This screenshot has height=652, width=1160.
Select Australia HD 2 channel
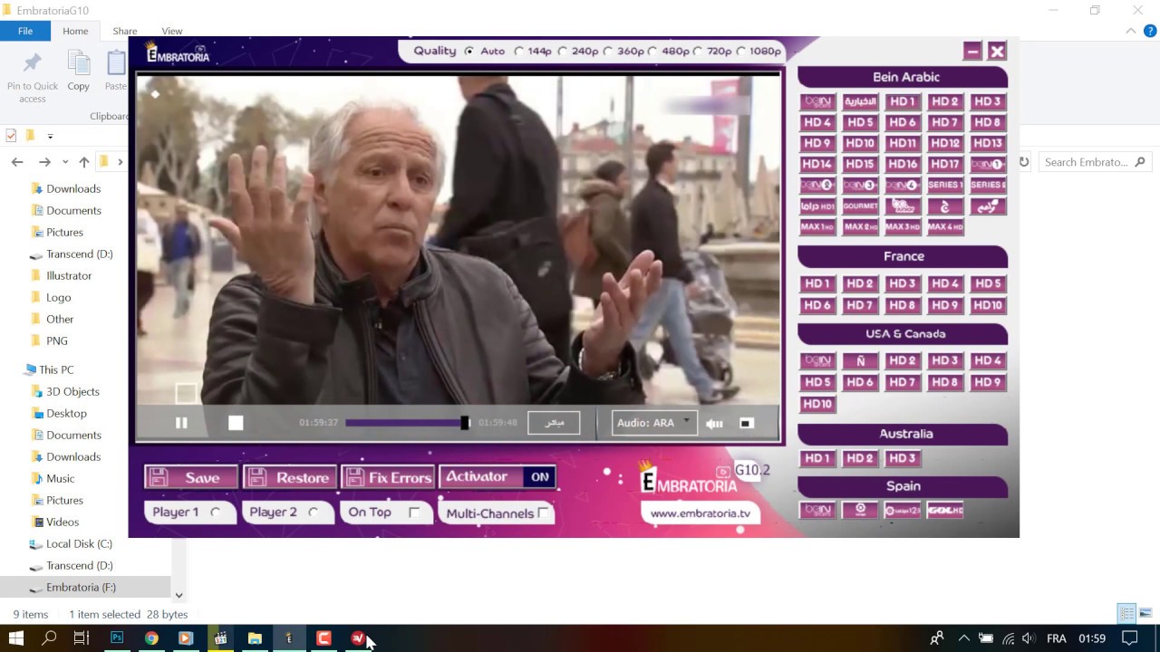tap(860, 458)
